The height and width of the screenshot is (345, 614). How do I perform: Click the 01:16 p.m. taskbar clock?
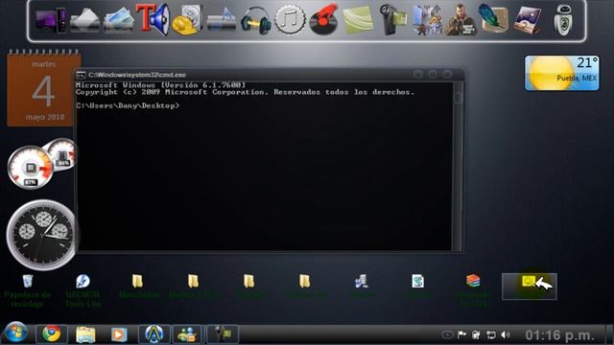[x=560, y=335]
